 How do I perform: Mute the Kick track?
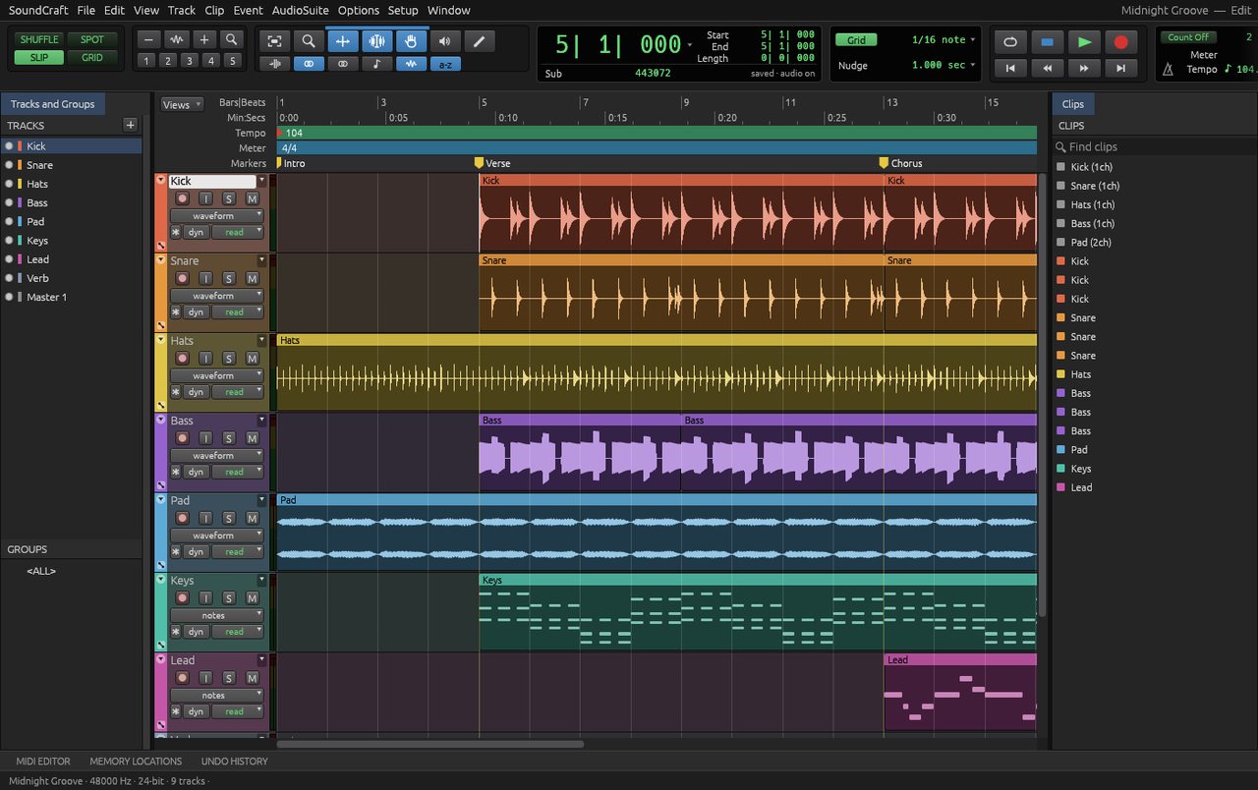pos(252,198)
